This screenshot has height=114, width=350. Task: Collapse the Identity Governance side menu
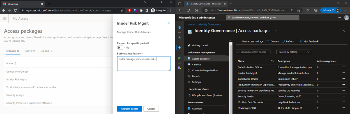pyautogui.click(x=230, y=40)
